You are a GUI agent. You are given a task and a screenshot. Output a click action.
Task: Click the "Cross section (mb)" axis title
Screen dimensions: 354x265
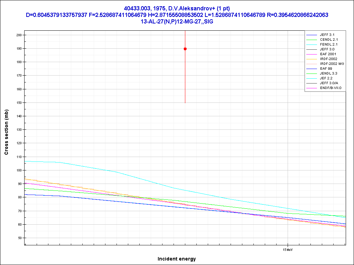[7, 132]
